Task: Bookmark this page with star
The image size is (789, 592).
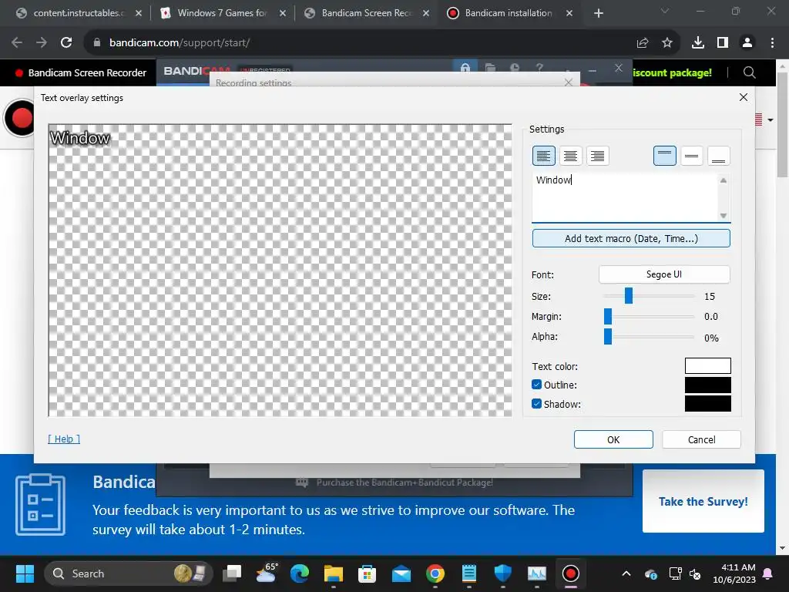Action: point(667,43)
